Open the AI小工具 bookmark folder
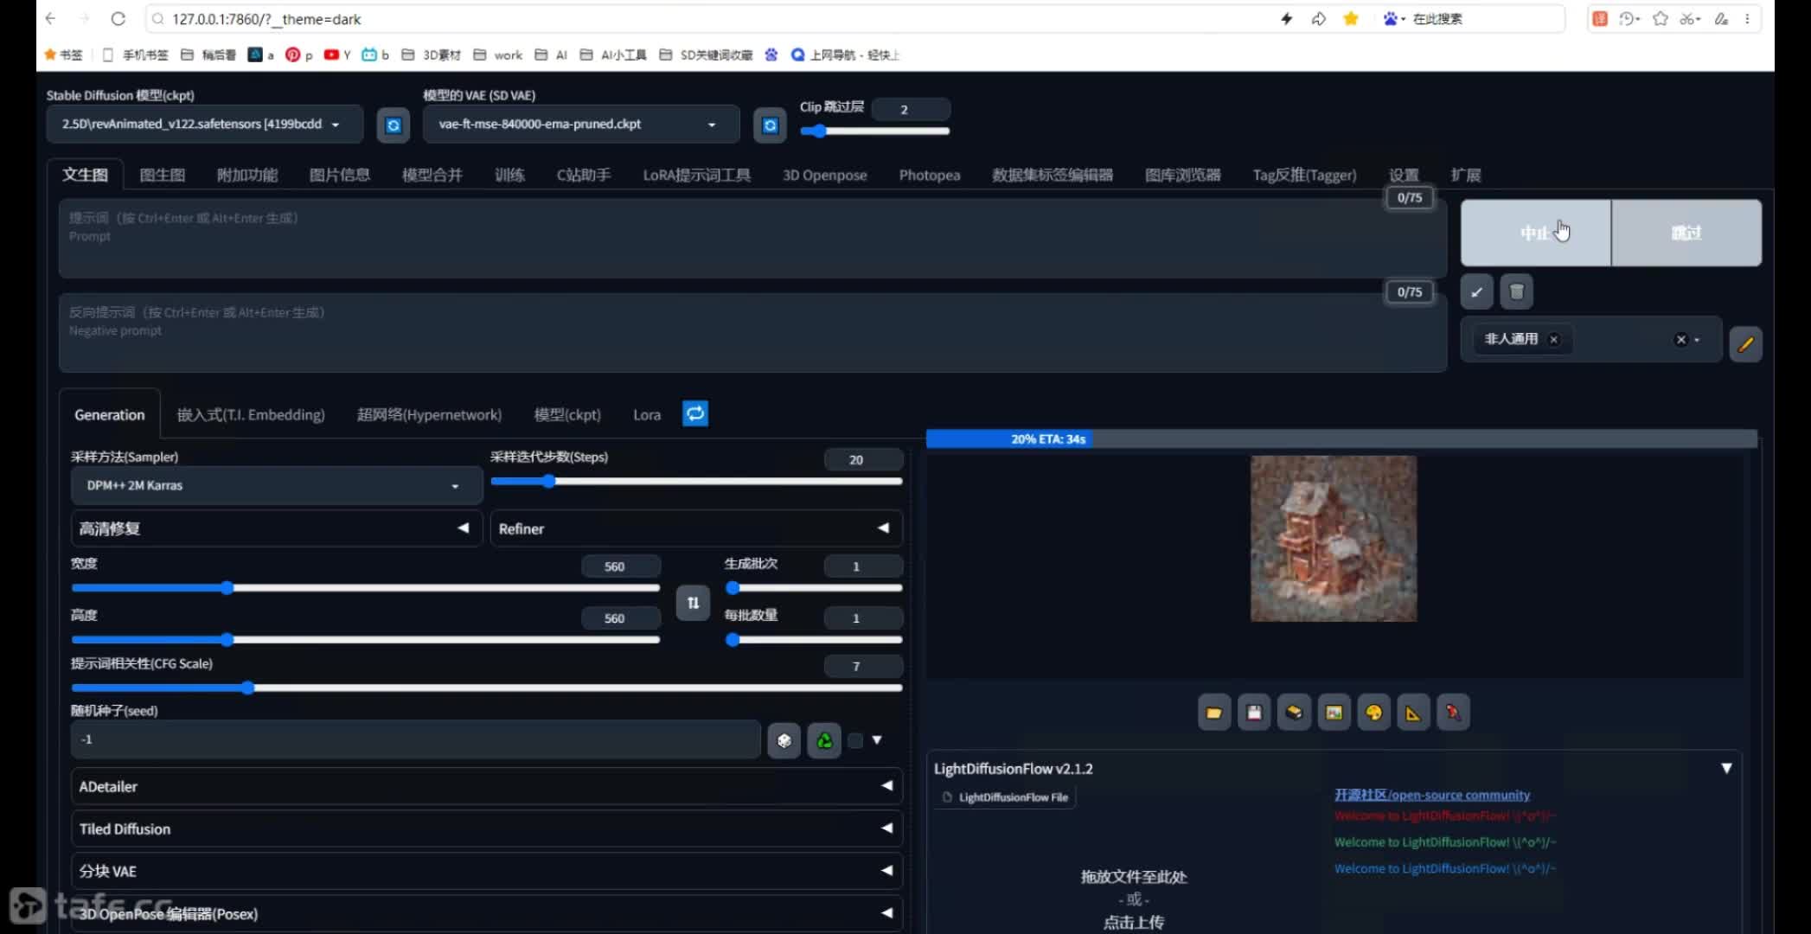1811x934 pixels. tap(613, 54)
